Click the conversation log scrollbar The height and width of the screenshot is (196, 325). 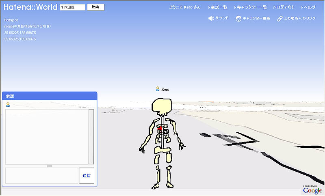pos(91,137)
